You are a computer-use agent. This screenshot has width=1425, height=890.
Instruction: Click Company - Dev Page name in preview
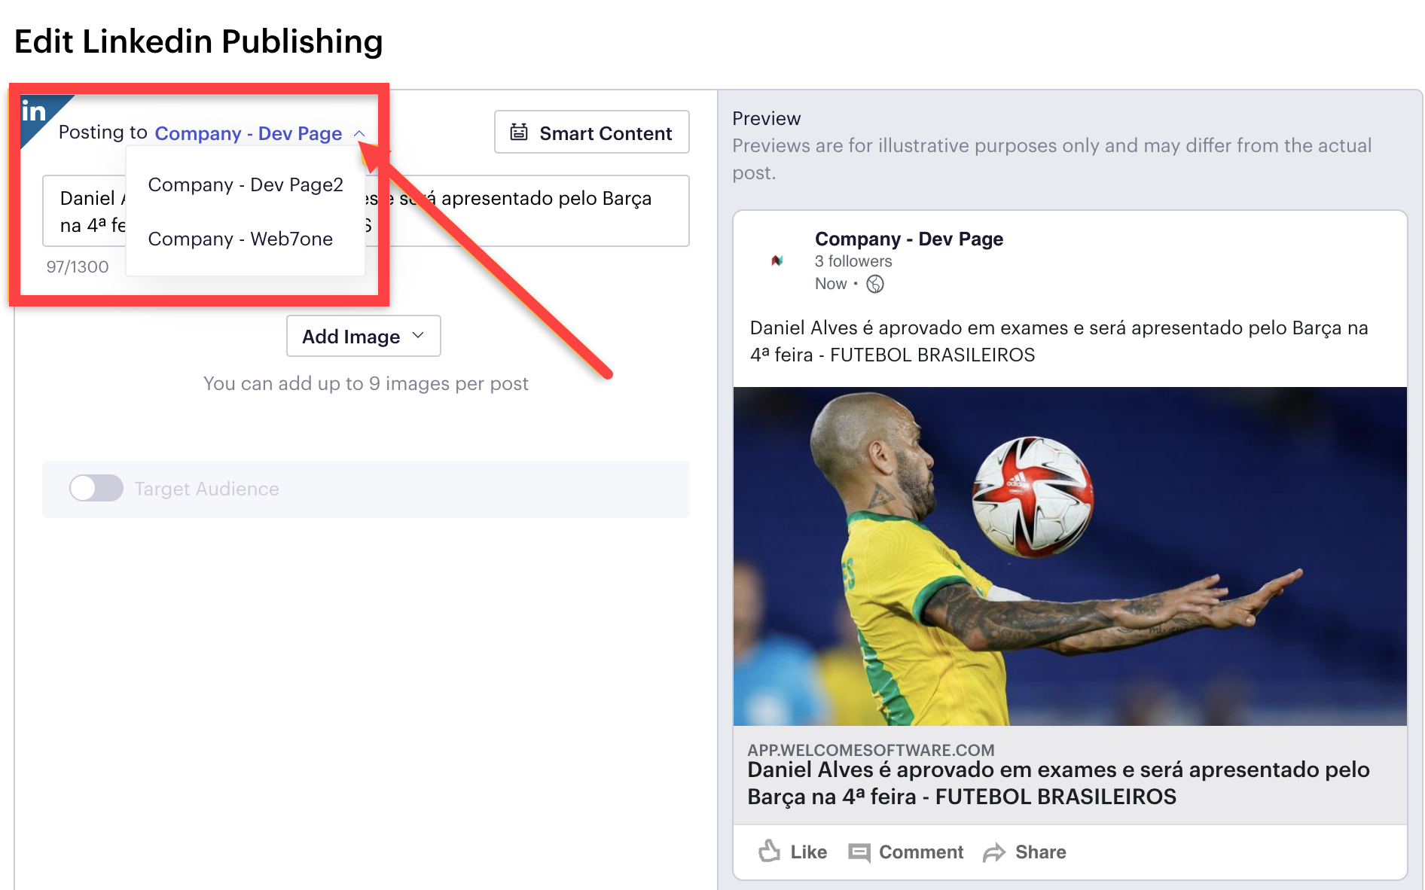coord(909,239)
